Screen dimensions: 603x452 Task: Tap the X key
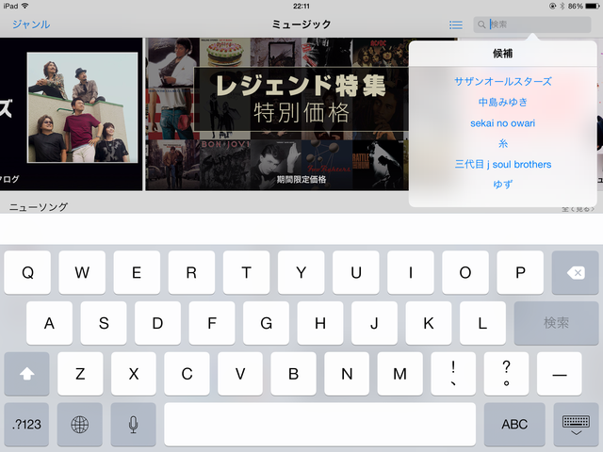click(x=134, y=374)
